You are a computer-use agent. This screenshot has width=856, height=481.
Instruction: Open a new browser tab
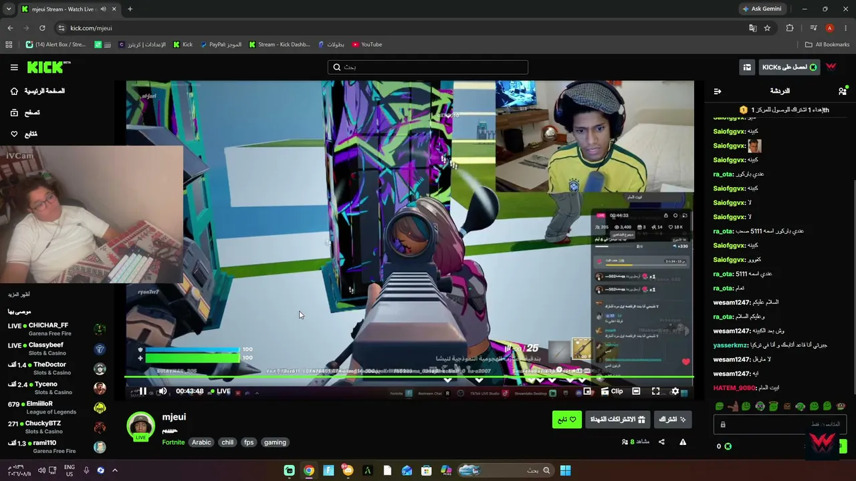130,9
